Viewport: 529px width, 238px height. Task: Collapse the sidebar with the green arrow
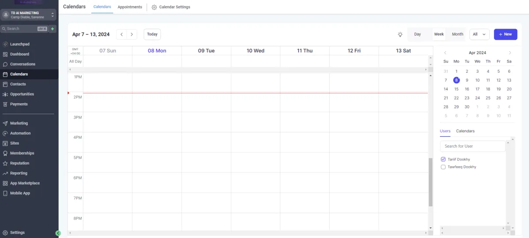(58, 233)
